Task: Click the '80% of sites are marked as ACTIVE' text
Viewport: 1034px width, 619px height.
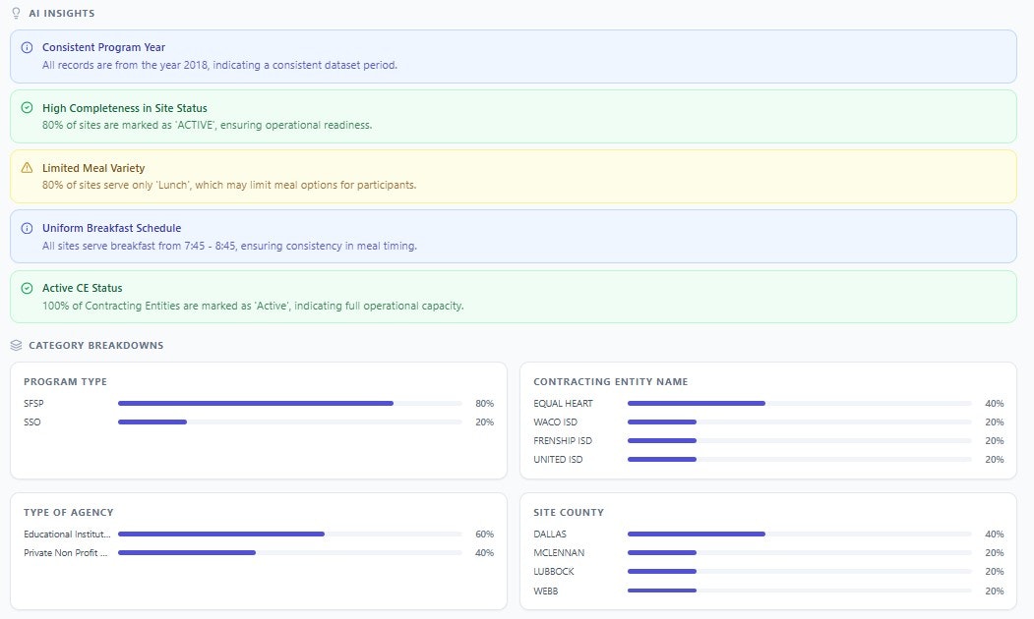Action: point(207,125)
